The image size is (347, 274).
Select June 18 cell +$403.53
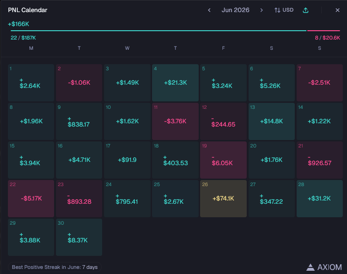pyautogui.click(x=175, y=160)
